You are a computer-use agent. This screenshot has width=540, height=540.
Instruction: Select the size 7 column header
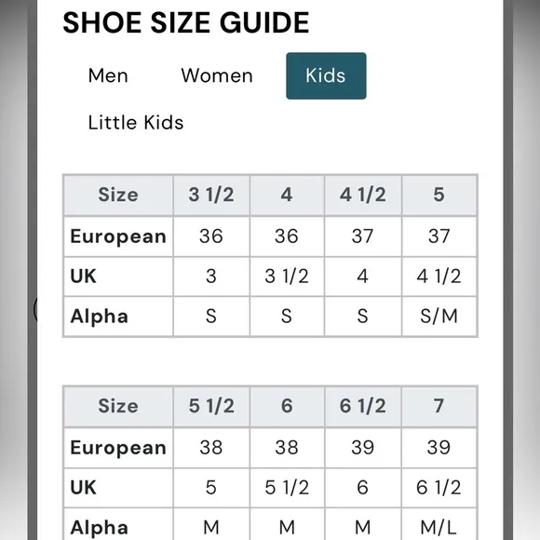(439, 406)
